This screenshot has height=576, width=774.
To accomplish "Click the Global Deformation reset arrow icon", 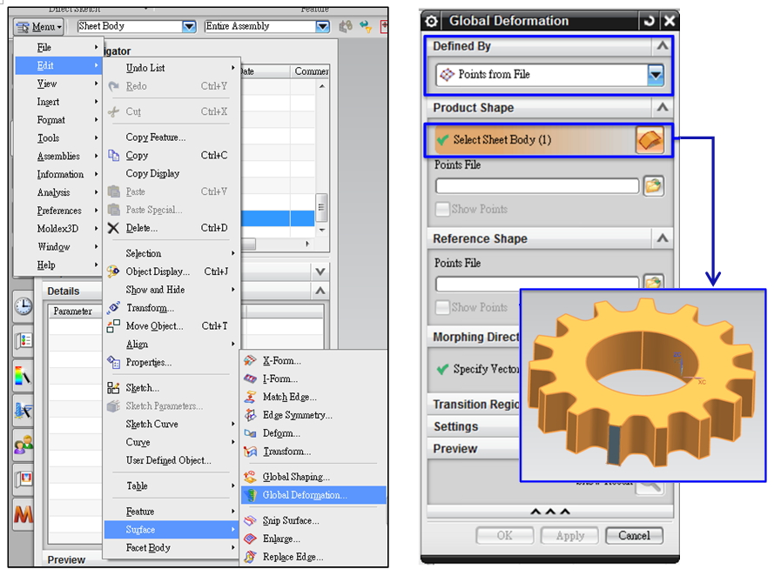I will 649,20.
